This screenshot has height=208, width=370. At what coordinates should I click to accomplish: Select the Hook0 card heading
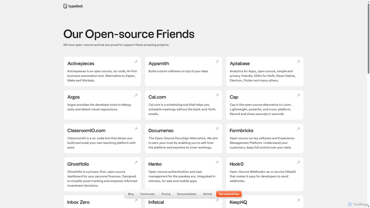236,164
